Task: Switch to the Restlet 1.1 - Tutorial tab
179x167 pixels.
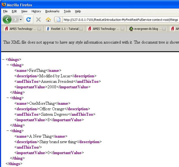Action: [62, 29]
